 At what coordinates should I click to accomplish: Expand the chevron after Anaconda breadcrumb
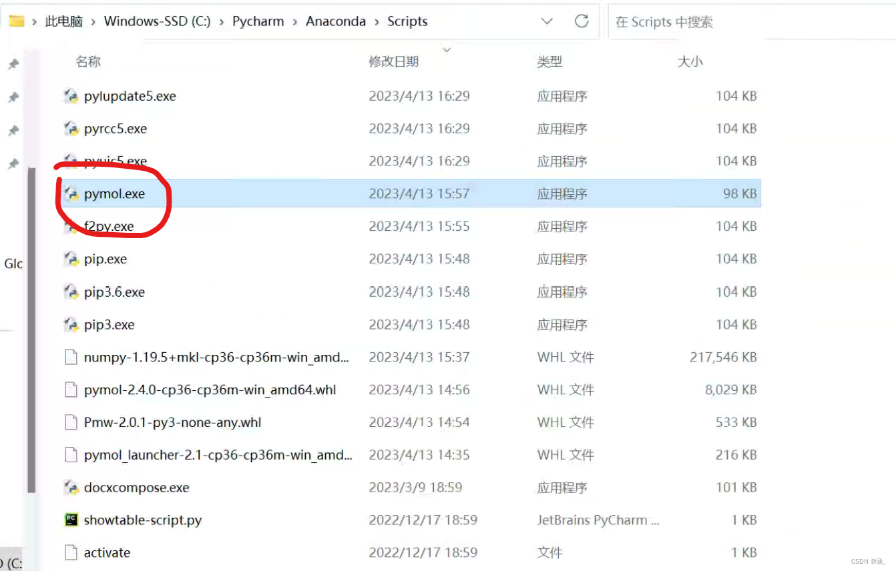click(377, 21)
